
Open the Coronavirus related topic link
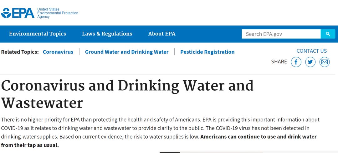coord(58,52)
